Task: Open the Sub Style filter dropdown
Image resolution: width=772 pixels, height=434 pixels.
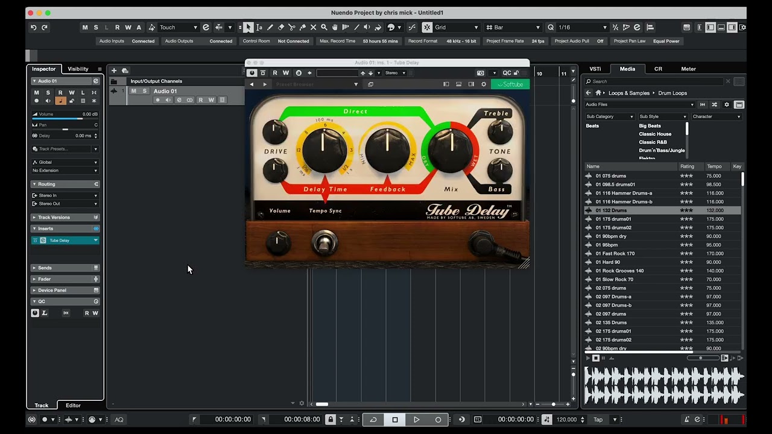Action: coord(663,116)
